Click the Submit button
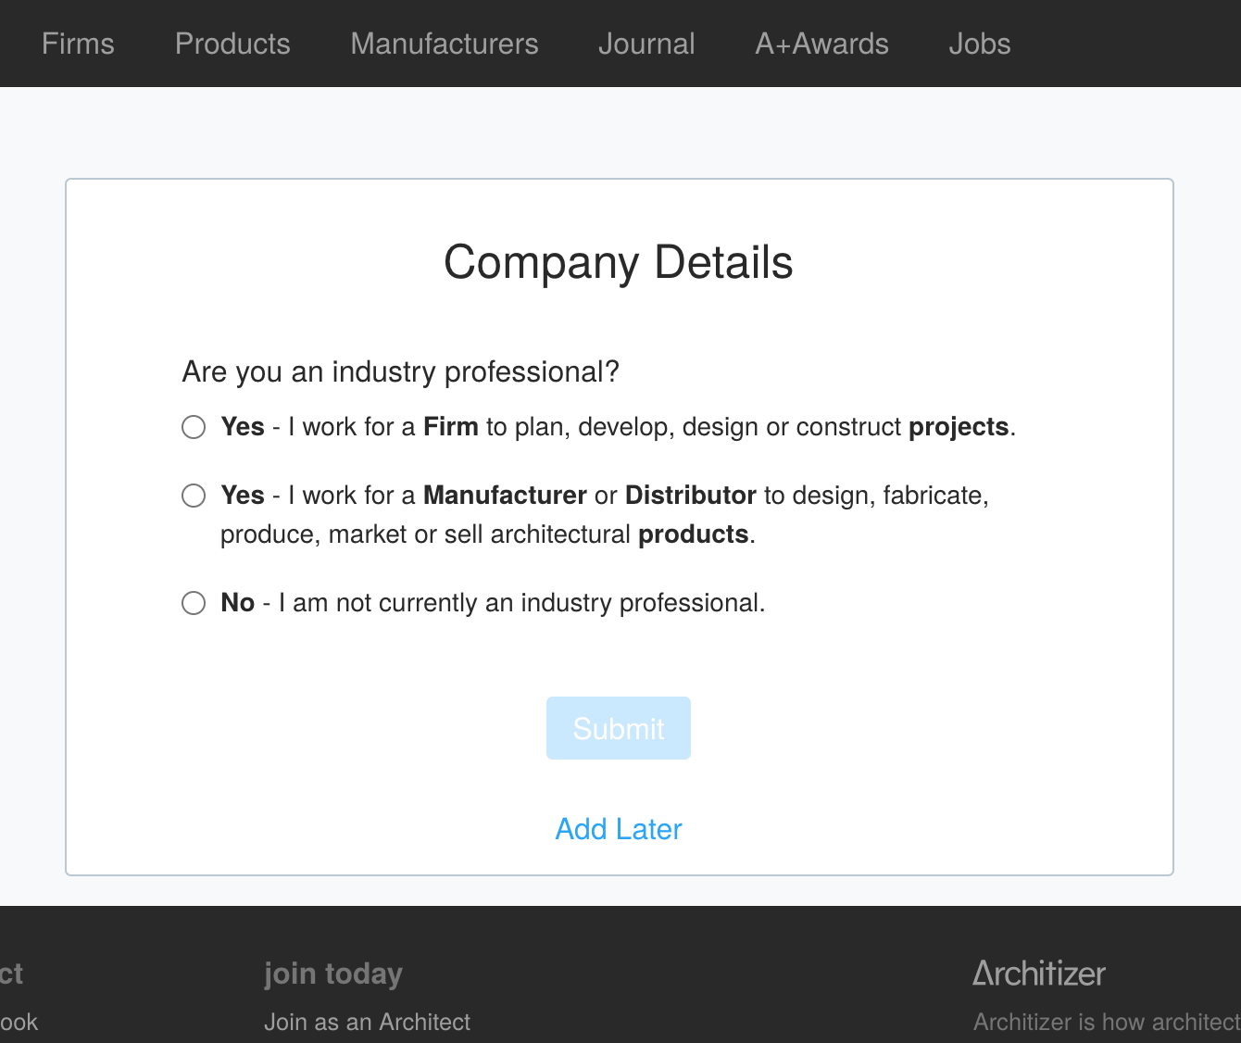 (x=619, y=728)
